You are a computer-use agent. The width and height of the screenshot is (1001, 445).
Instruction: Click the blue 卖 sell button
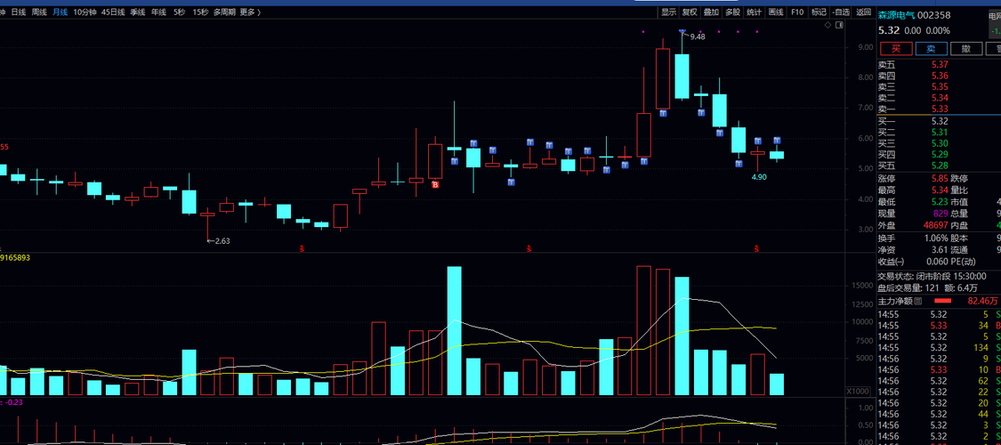click(931, 49)
